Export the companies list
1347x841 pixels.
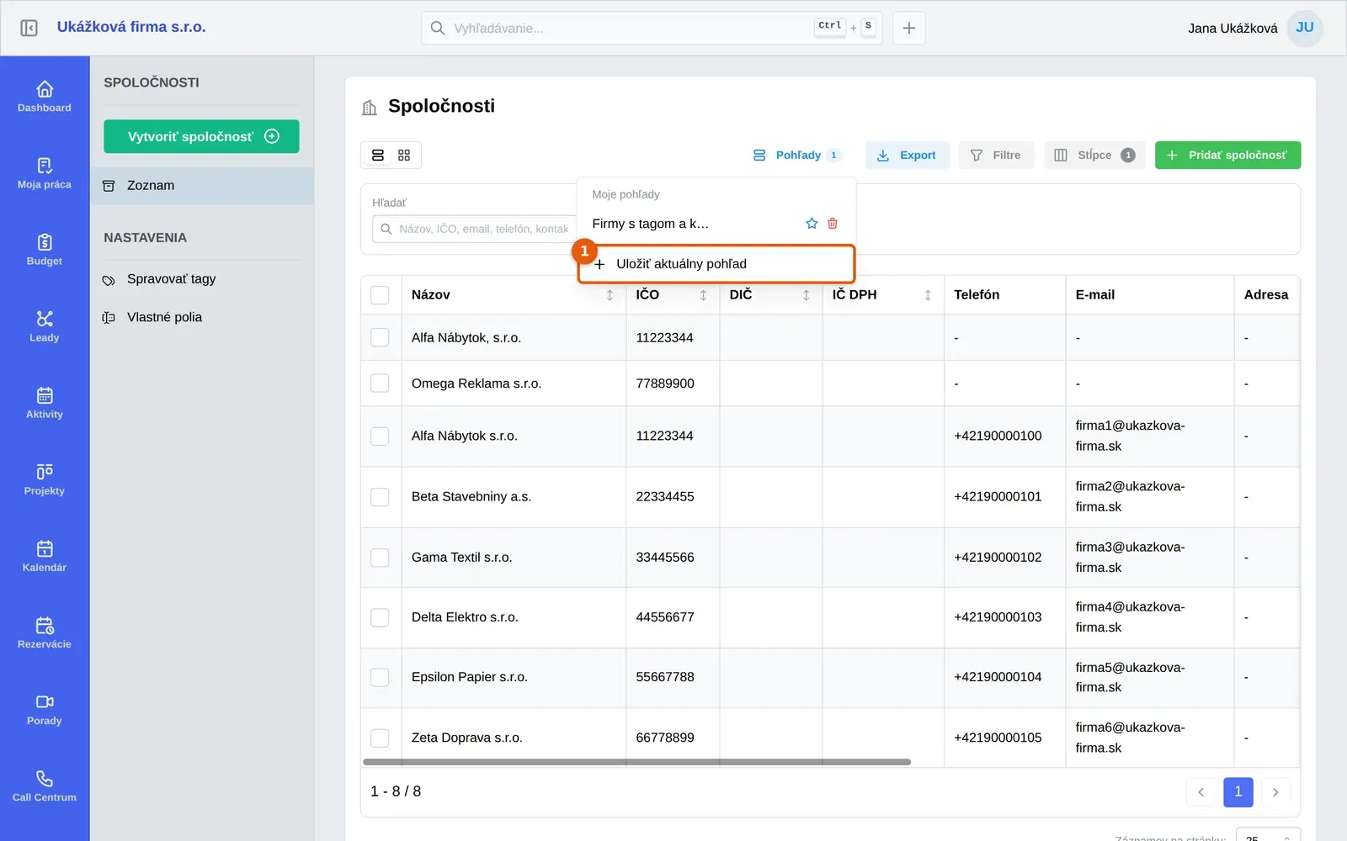tap(907, 155)
